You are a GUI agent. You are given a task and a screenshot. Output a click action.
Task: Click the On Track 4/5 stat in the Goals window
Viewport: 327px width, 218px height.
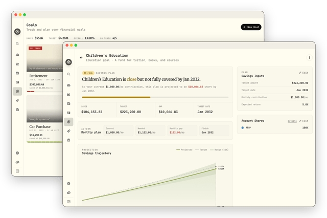point(108,38)
